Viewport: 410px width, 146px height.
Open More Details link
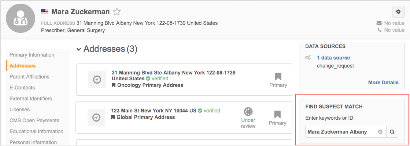pyautogui.click(x=383, y=82)
